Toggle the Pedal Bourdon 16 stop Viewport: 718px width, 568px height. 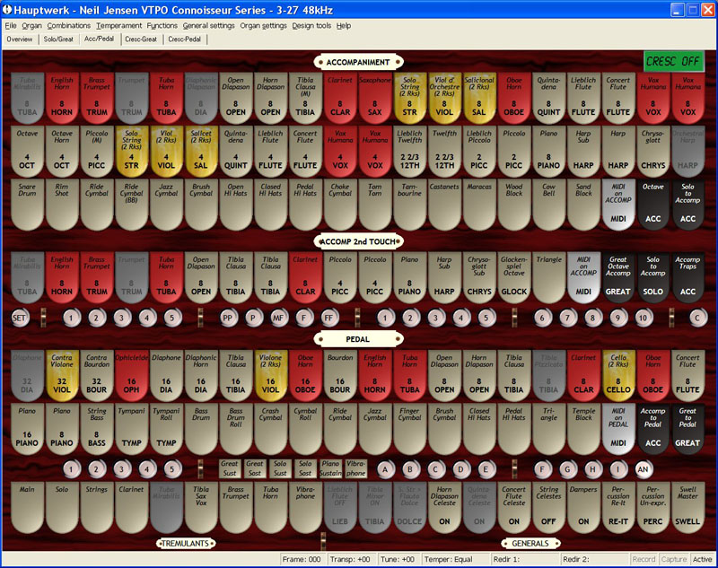pos(340,376)
